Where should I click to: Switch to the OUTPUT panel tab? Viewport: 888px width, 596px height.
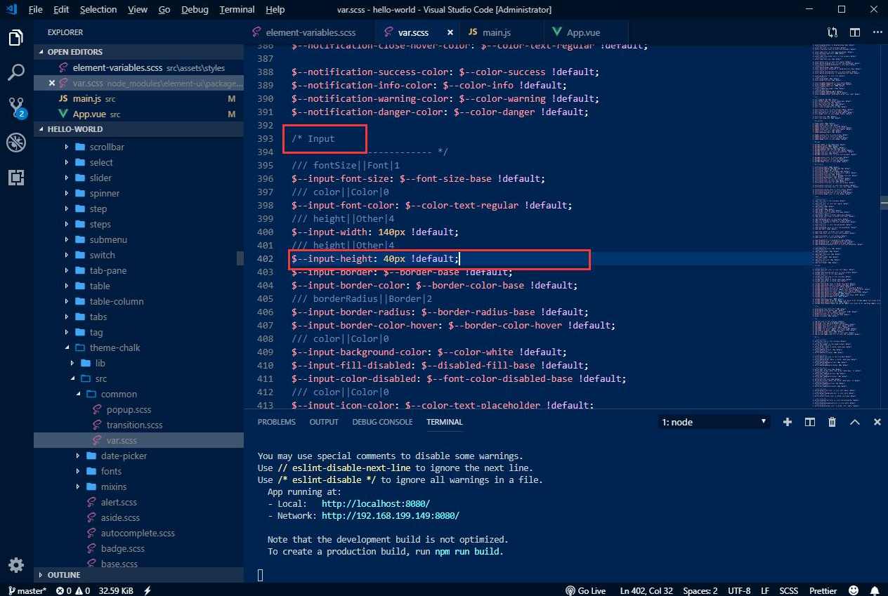pyautogui.click(x=323, y=421)
